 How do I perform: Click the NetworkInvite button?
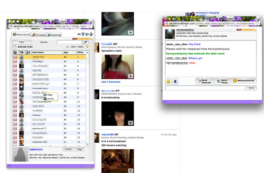pos(244,81)
